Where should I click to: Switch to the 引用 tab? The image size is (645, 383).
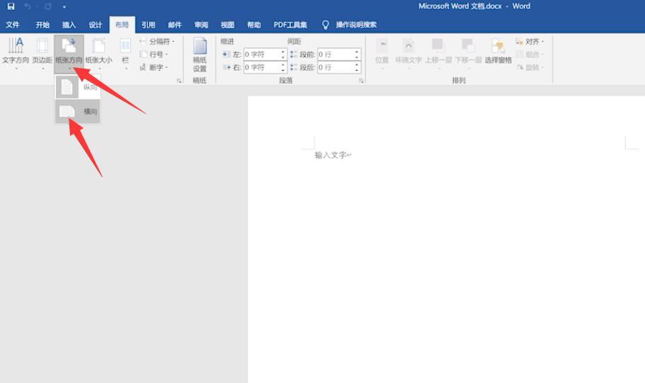[x=148, y=25]
